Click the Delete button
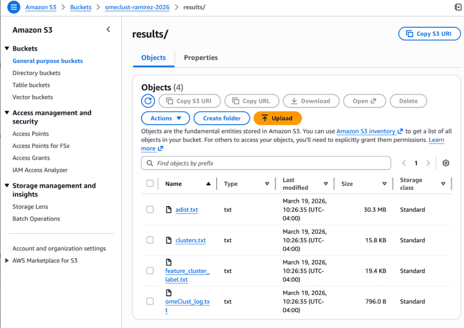This screenshot has height=328, width=464. tap(408, 101)
